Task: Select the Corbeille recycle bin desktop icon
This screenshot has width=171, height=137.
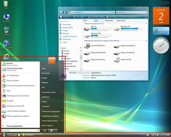Action: (7, 31)
